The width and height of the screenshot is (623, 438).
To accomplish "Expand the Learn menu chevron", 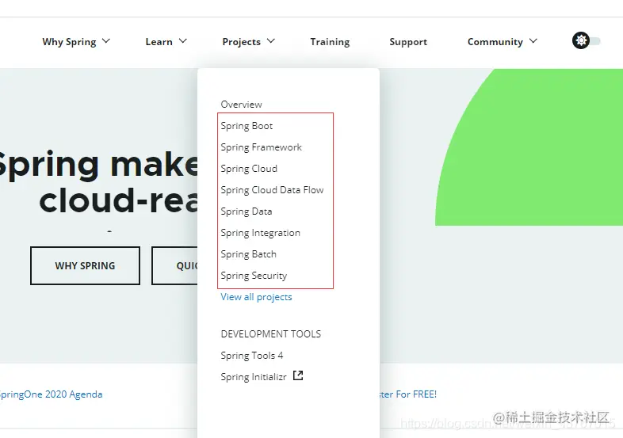I will pos(183,41).
